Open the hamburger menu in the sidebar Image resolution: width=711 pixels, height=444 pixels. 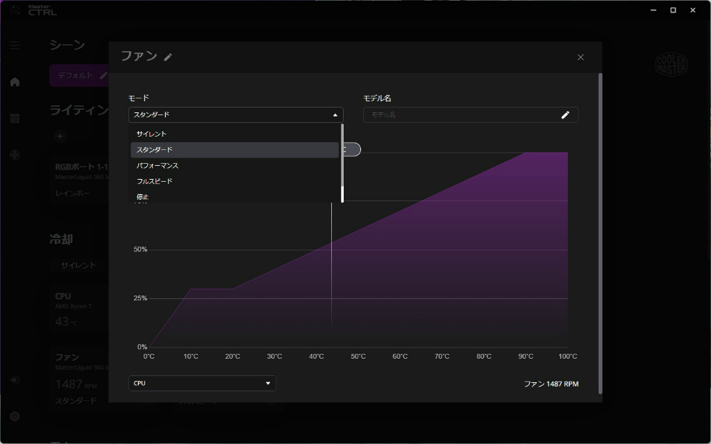click(15, 45)
